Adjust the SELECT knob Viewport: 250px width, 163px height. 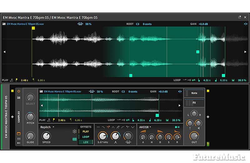click(30, 97)
